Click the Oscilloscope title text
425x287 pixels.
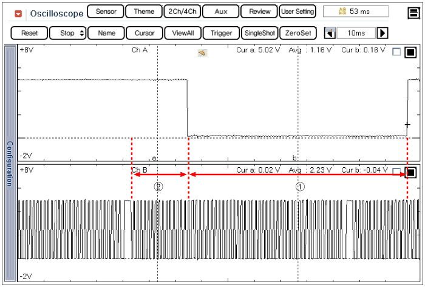56,13
